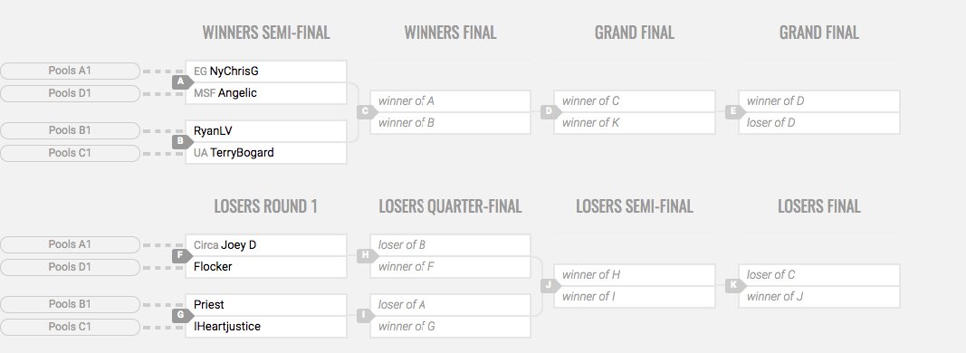Click Pools C1 pill beside TerryBogard
Viewport: 966px width, 353px height.
(x=71, y=153)
